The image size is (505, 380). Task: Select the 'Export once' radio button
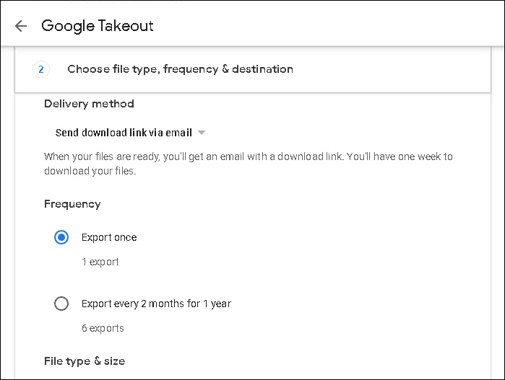pos(61,237)
